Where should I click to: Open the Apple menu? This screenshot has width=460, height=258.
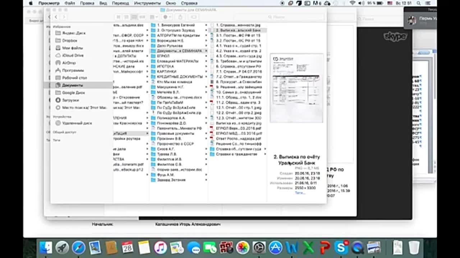(31, 3)
